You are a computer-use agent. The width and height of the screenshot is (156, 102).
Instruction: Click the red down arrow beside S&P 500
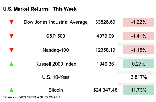(11, 36)
